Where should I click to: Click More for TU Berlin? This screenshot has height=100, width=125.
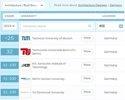pos(87,52)
